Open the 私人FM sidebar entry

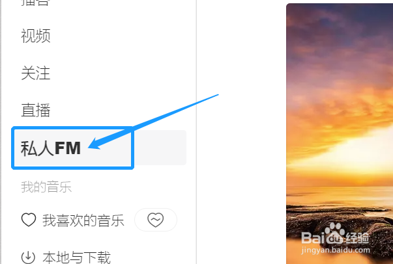click(51, 148)
